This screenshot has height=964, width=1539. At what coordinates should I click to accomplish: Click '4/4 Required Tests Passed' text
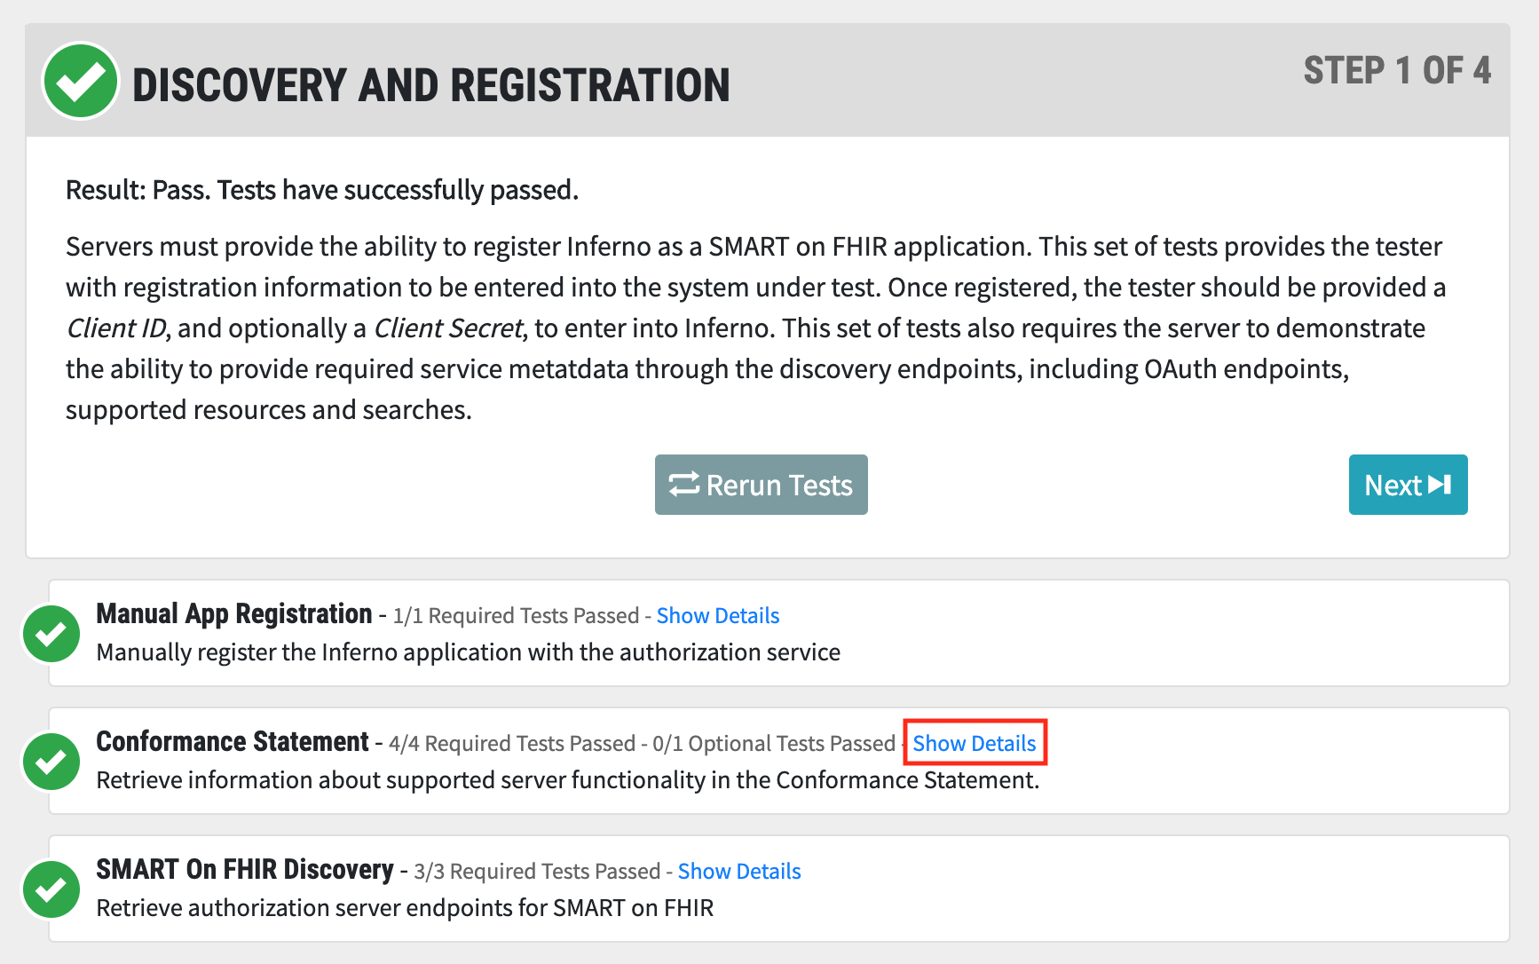(x=512, y=744)
